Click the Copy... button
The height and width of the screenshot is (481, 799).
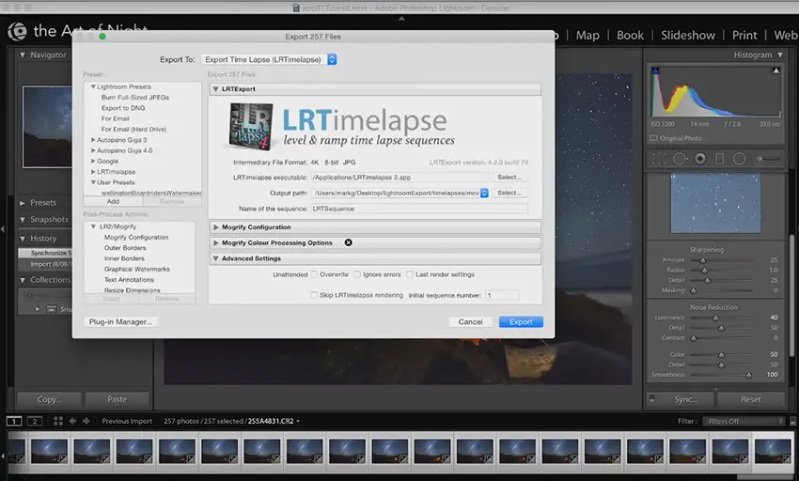50,399
